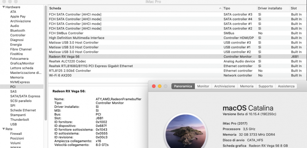Switch to the Memoria tab
Viewport: 307px width, 148px height.
(x=247, y=86)
